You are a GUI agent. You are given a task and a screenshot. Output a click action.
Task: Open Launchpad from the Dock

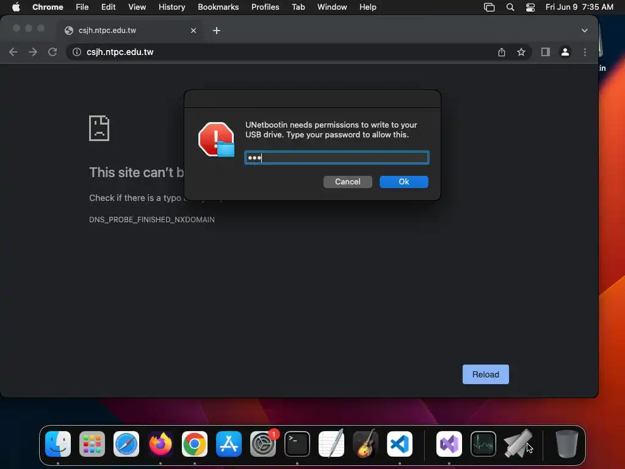(92, 444)
